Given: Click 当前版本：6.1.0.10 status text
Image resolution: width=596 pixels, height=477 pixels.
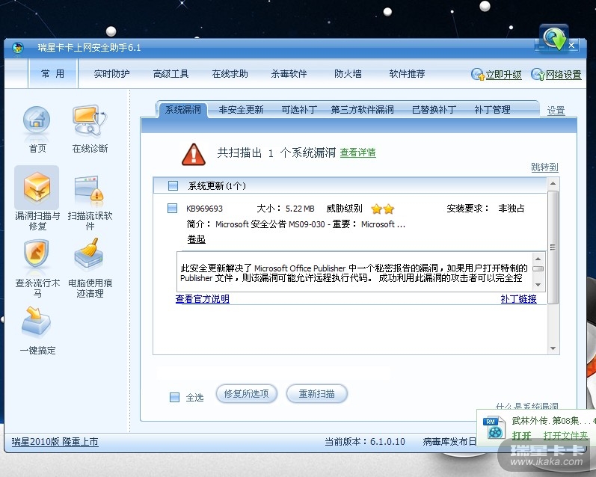Looking at the screenshot, I should (x=365, y=442).
